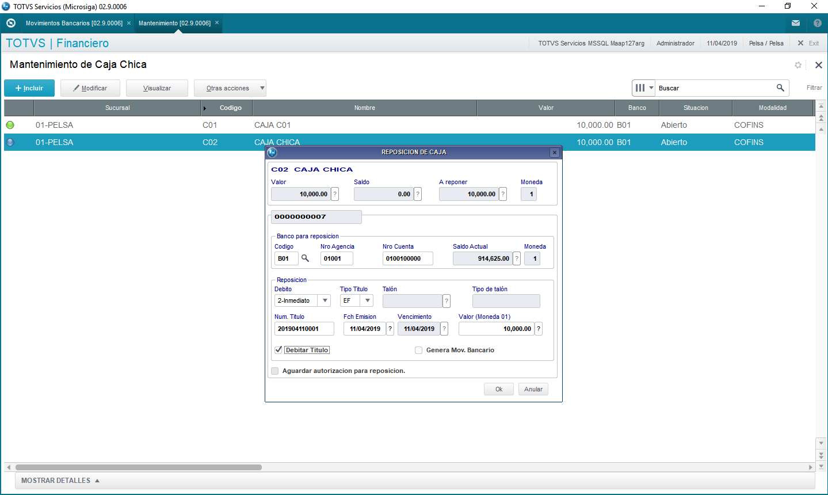Uncheck Debitar Titulo checkbox
Image resolution: width=828 pixels, height=495 pixels.
pyautogui.click(x=278, y=349)
